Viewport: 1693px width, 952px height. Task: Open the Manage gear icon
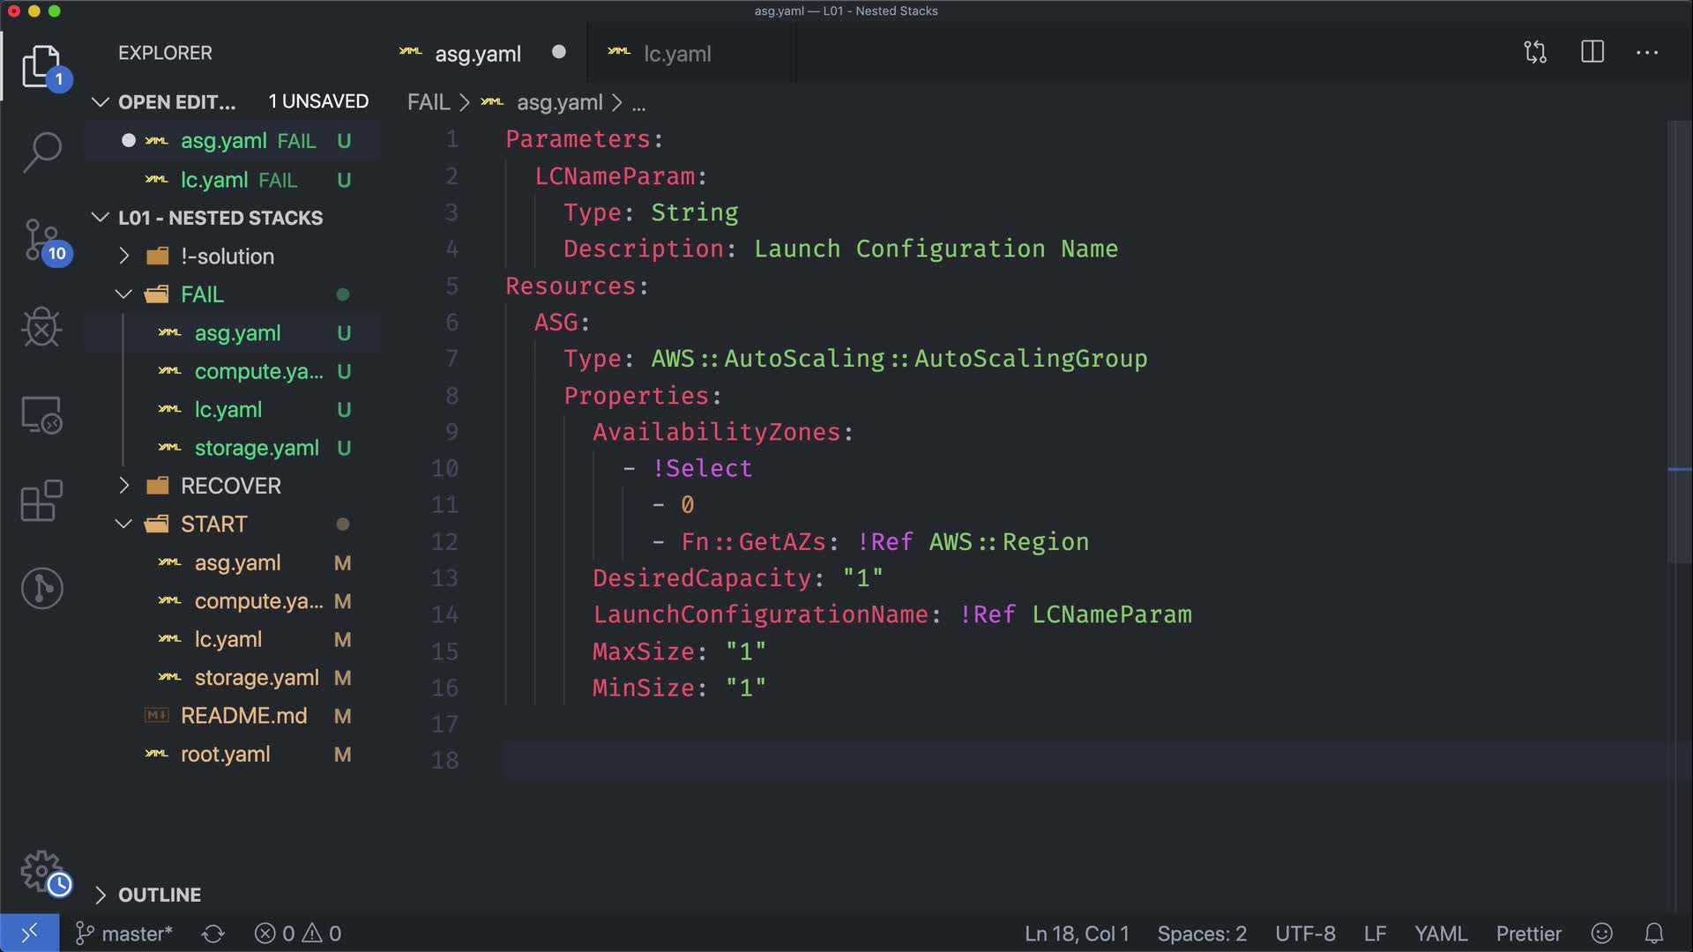[41, 871]
